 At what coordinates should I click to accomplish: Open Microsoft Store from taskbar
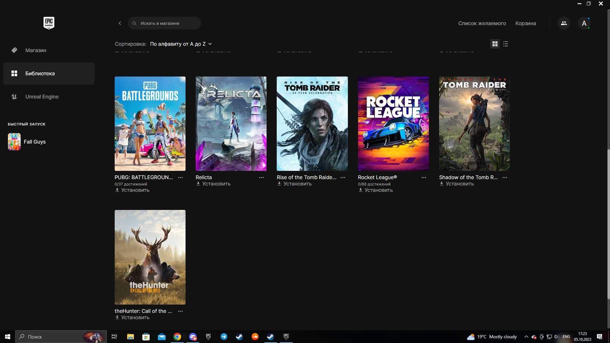click(146, 337)
